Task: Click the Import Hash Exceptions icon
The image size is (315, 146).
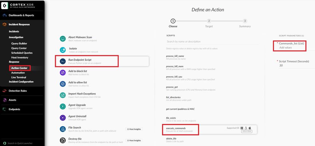Action: pyautogui.click(x=62, y=95)
